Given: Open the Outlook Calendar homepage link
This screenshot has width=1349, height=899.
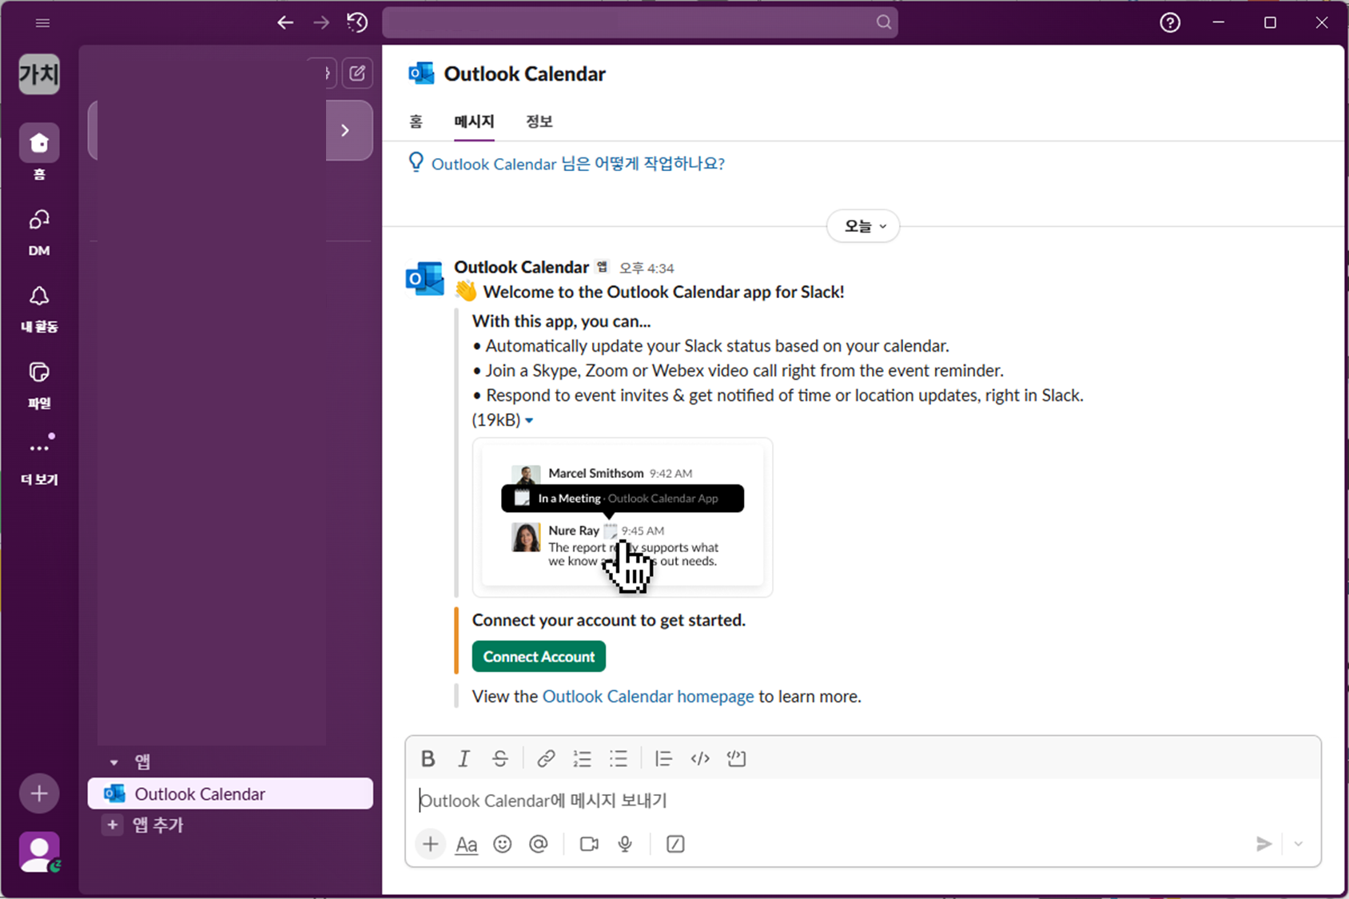Looking at the screenshot, I should click(648, 697).
